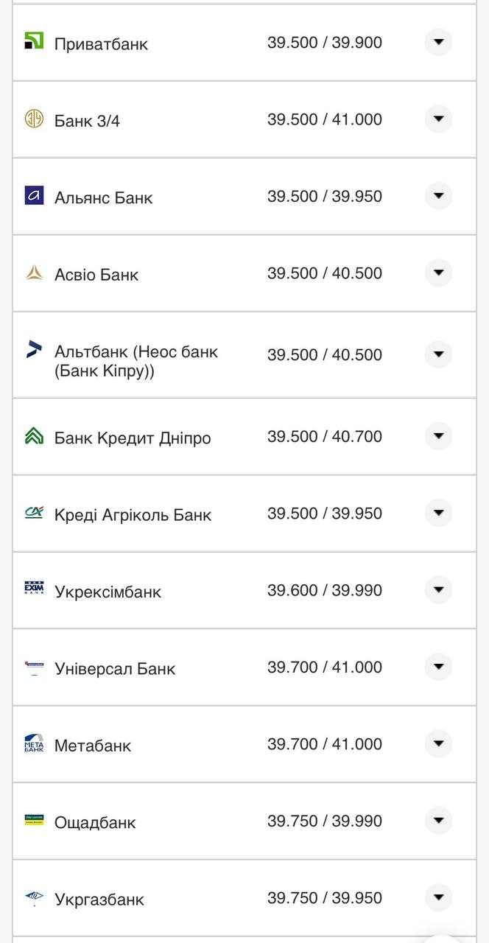Viewport: 489px width, 943px height.
Task: Select the Ощадбанк yellow-striped logo
Action: (x=35, y=821)
